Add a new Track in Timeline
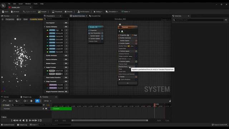 click(x=6, y=105)
